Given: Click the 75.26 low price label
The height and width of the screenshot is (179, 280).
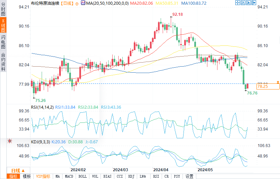Looking at the screenshot, I should 41,101.
